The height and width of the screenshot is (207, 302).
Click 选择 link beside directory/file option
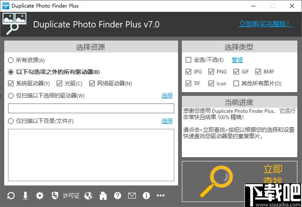tap(167, 121)
